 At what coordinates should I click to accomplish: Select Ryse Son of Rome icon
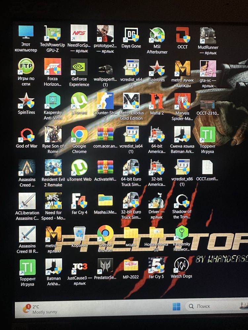53,134
